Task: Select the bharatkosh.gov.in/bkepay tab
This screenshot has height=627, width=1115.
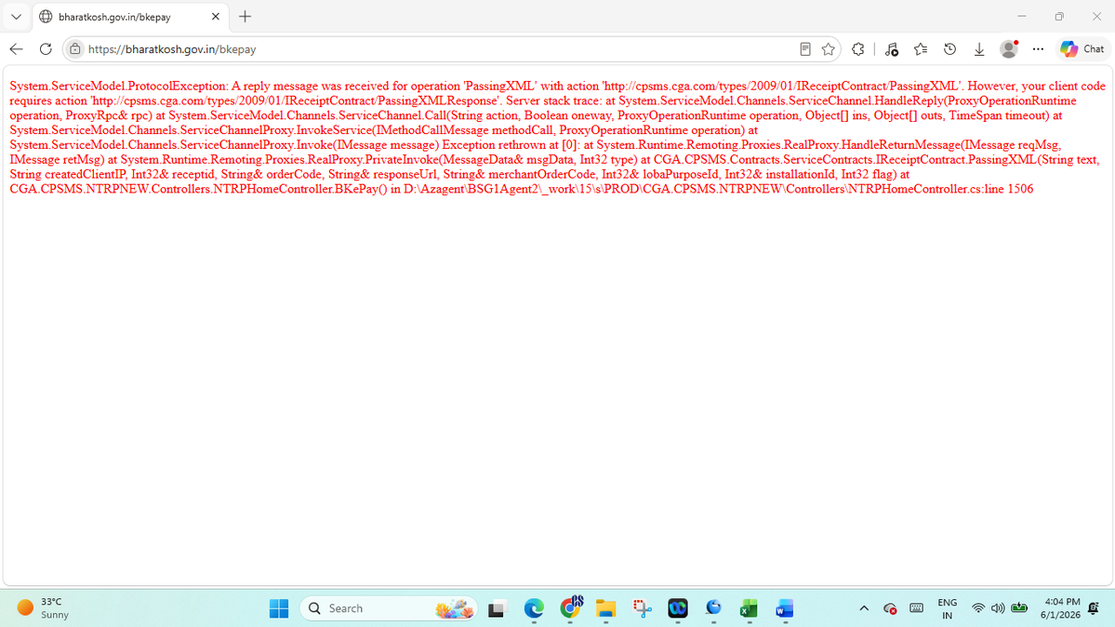Action: 130,17
